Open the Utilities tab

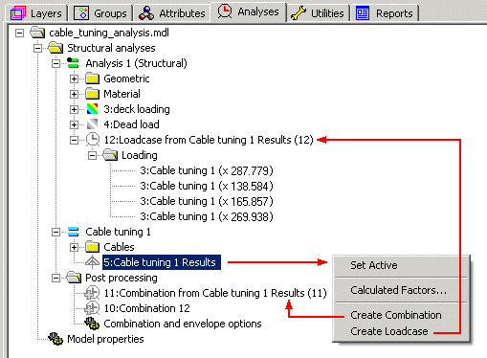318,13
